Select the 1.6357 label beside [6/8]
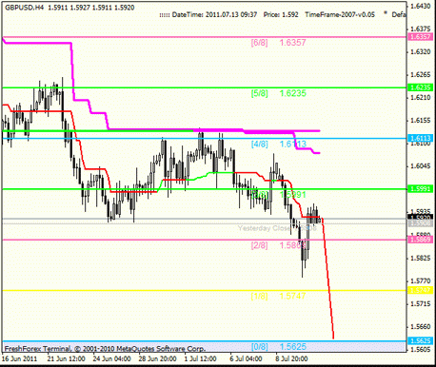 coord(292,43)
